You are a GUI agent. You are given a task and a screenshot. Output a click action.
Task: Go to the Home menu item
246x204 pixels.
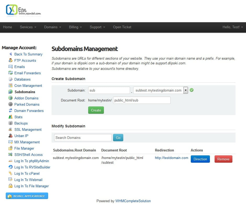tap(8, 27)
